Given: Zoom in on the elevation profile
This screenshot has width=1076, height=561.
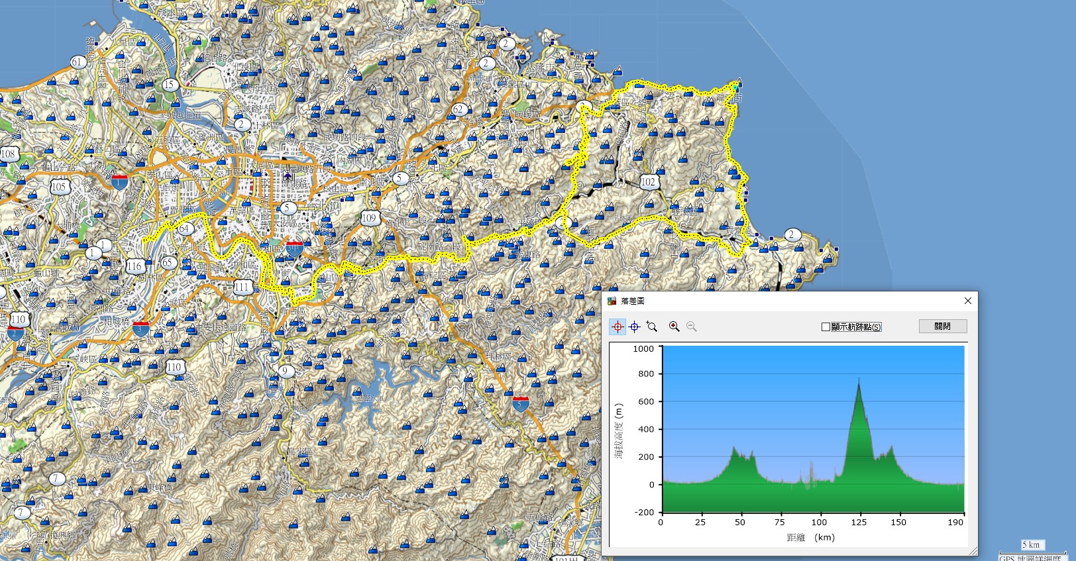Looking at the screenshot, I should pyautogui.click(x=674, y=327).
